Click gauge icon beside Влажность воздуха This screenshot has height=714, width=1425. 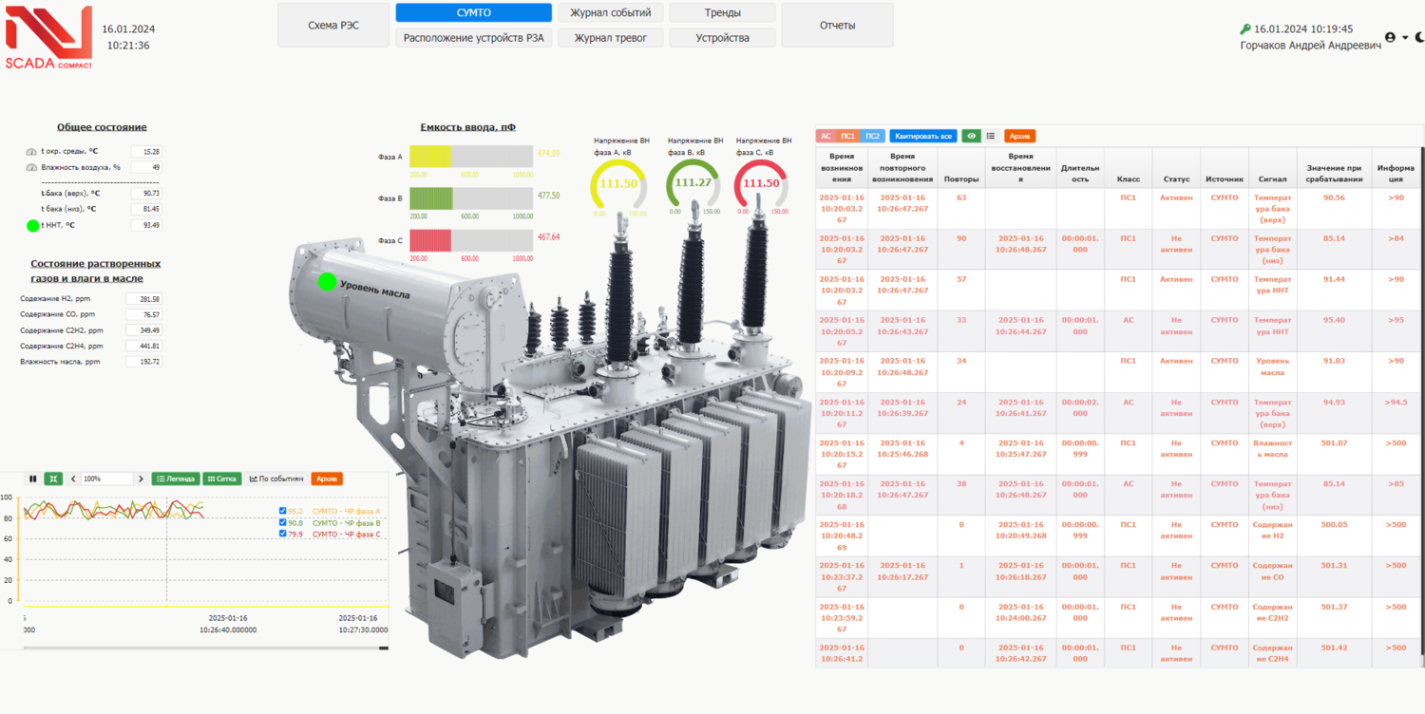tap(31, 167)
